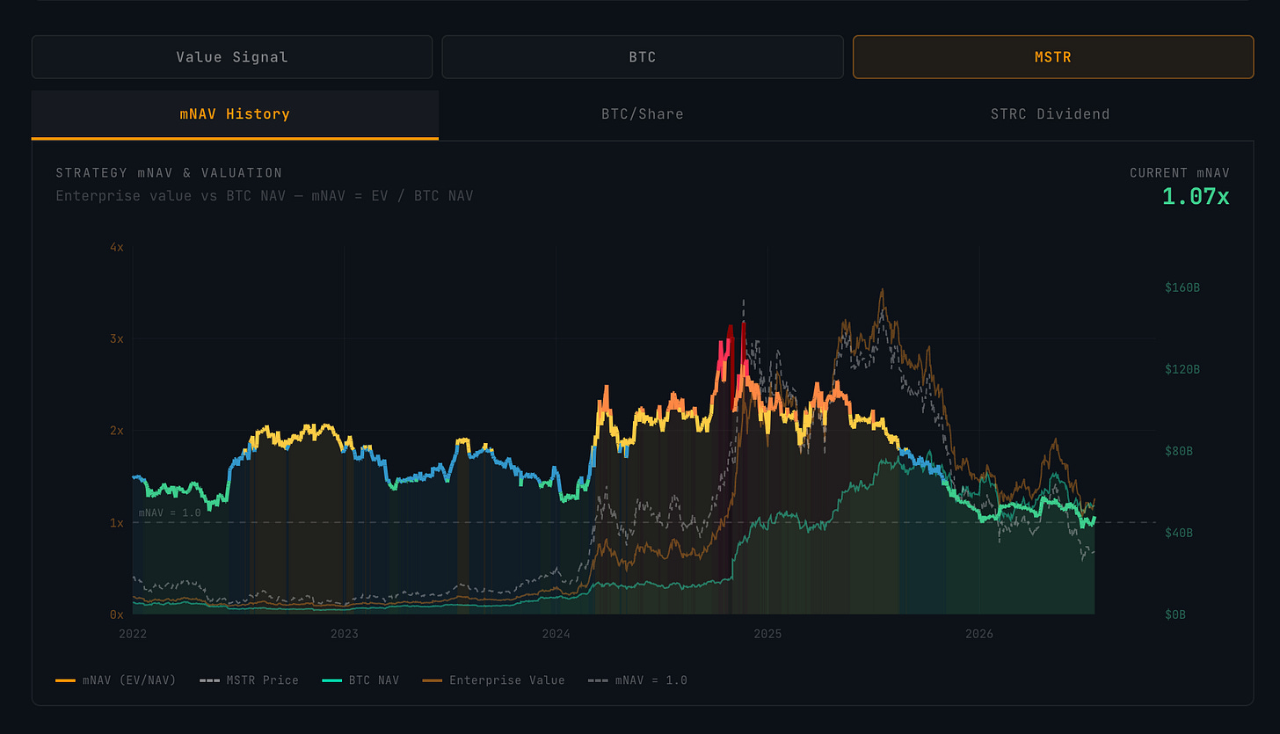Click the 1x left axis label

click(x=116, y=523)
